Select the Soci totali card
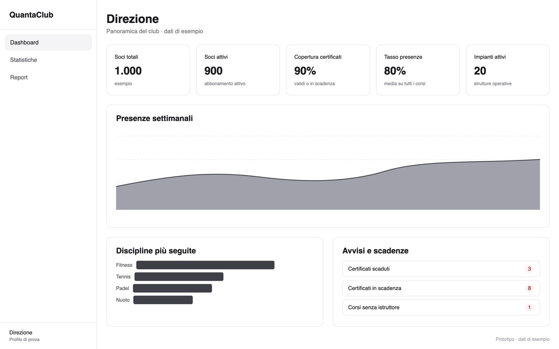Viewport: 559px width, 349px height. tap(148, 70)
